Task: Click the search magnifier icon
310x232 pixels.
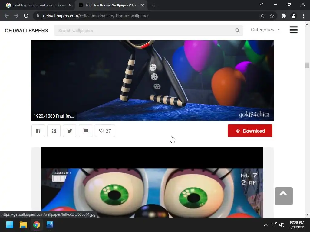Action: (237, 31)
